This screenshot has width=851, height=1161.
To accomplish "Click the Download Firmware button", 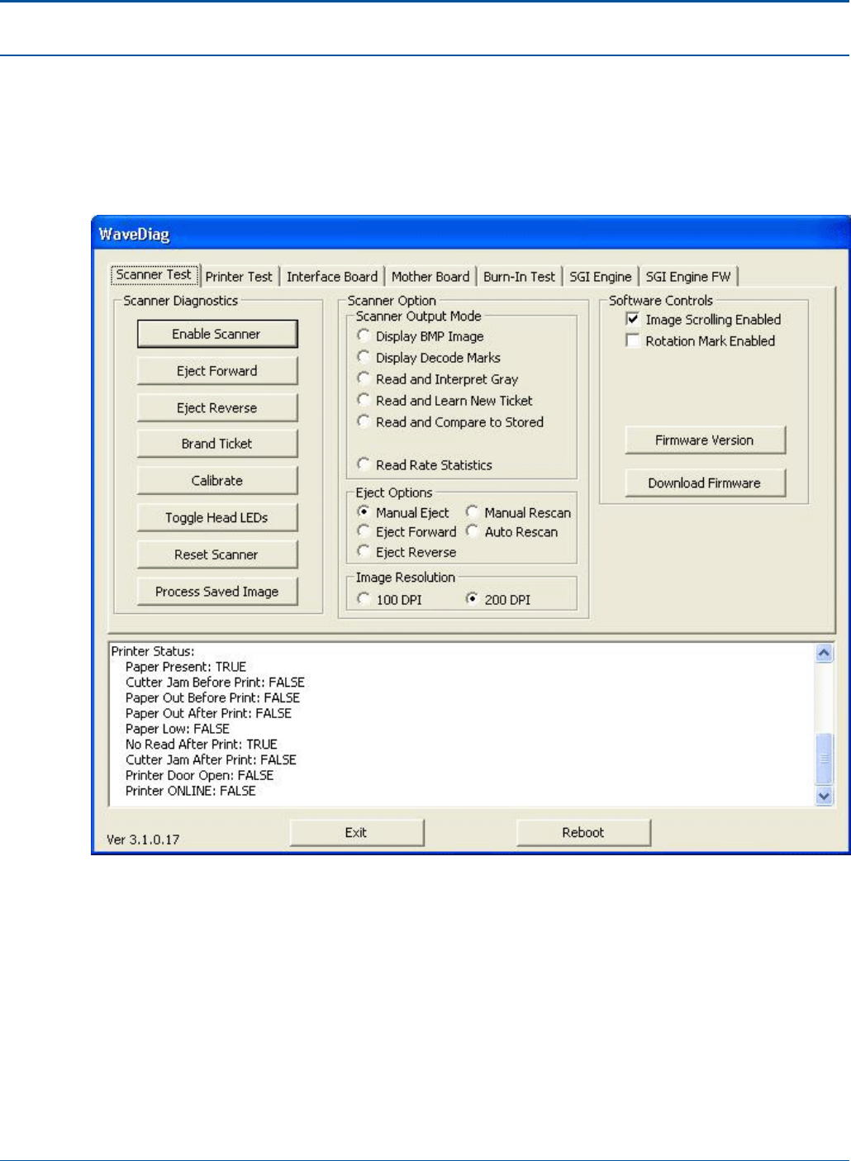I will point(705,483).
